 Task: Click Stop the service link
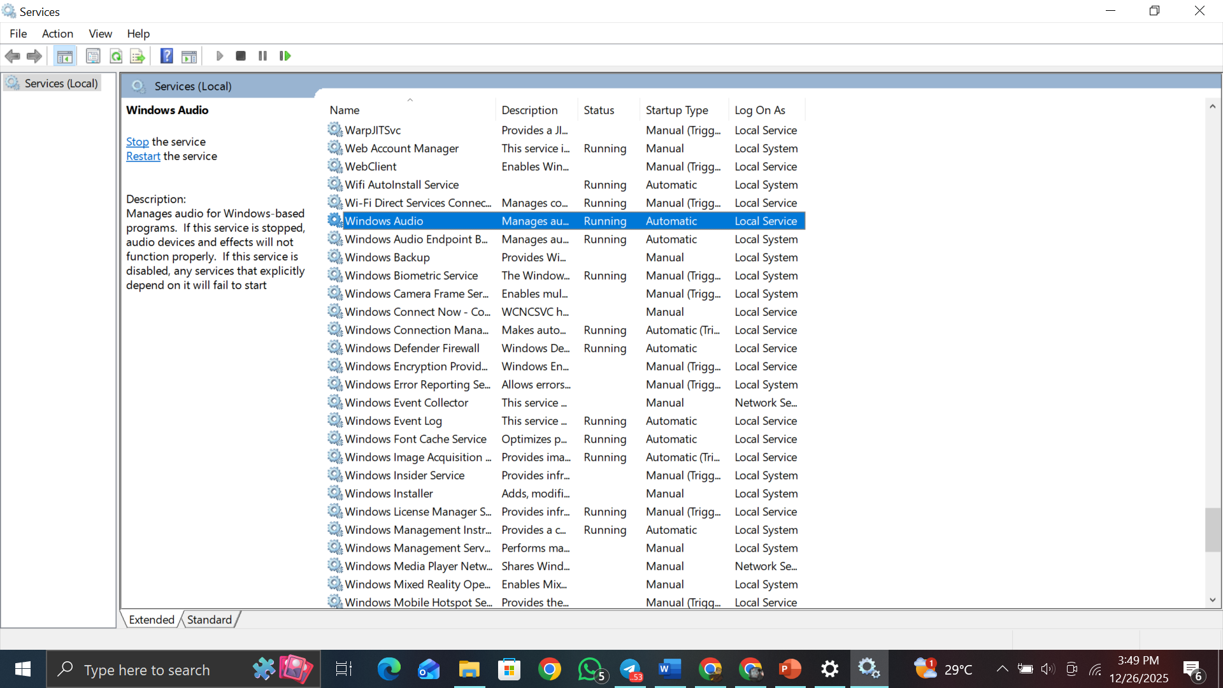(x=138, y=141)
